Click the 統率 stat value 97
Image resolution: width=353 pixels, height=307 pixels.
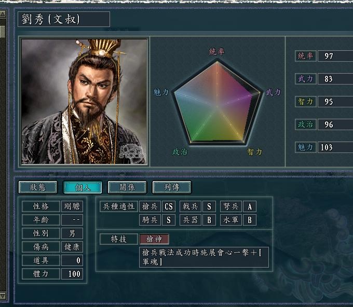[335, 56]
